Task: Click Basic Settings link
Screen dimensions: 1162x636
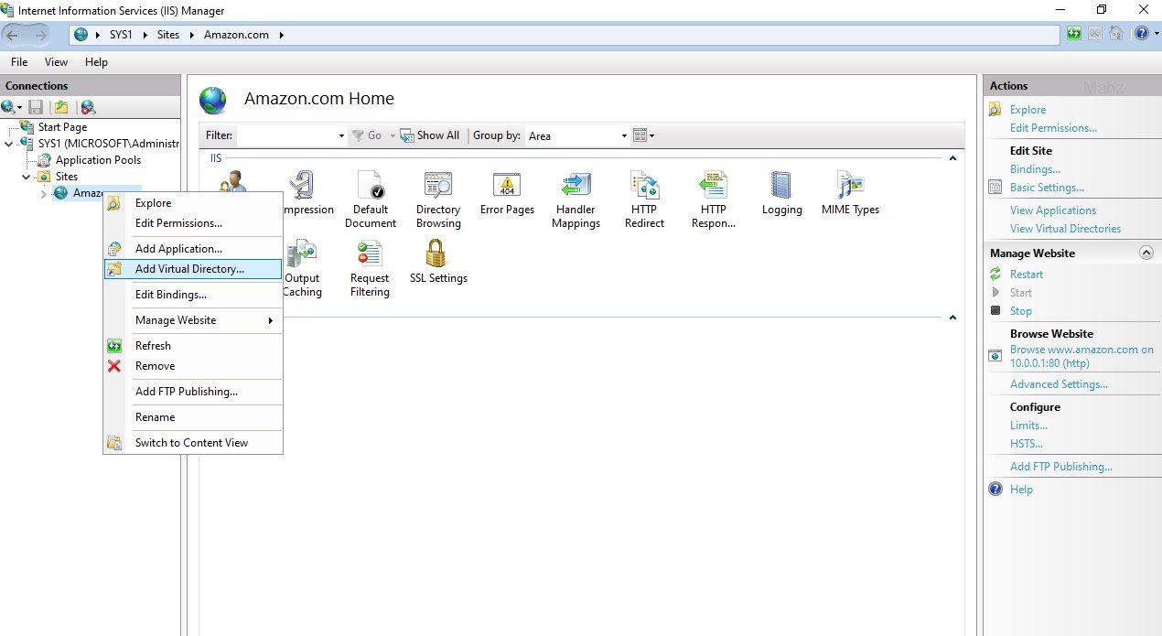Action: point(1047,188)
